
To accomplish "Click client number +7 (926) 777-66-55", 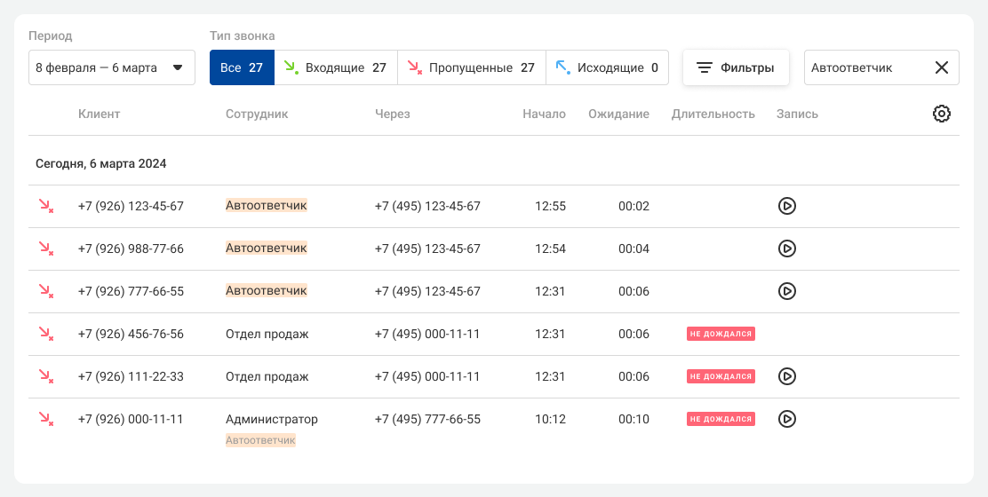I will 131,291.
